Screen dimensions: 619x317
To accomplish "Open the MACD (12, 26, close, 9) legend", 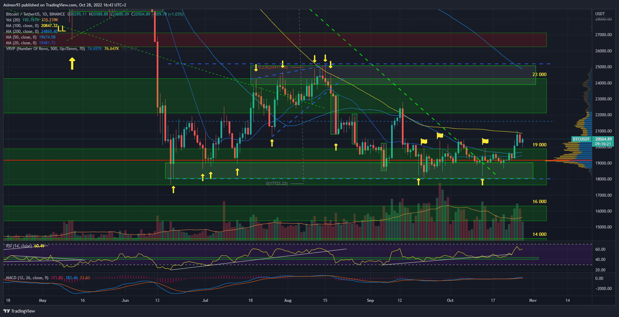I will pyautogui.click(x=27, y=278).
